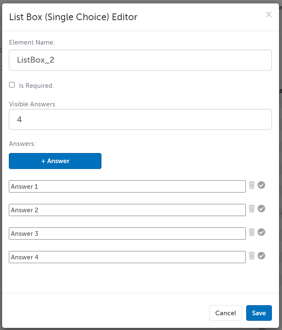Viewport: 282px width, 330px height.
Task: Delete Answer 2 with trash icon
Action: (x=252, y=209)
